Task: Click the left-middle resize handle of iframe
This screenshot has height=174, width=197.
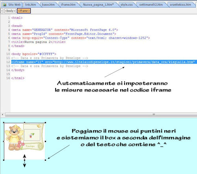Action: [4, 141]
